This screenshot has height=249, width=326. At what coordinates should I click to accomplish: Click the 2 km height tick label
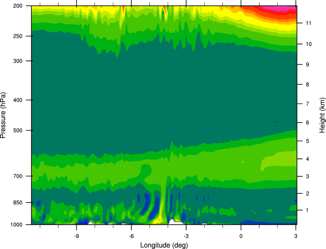308,193
